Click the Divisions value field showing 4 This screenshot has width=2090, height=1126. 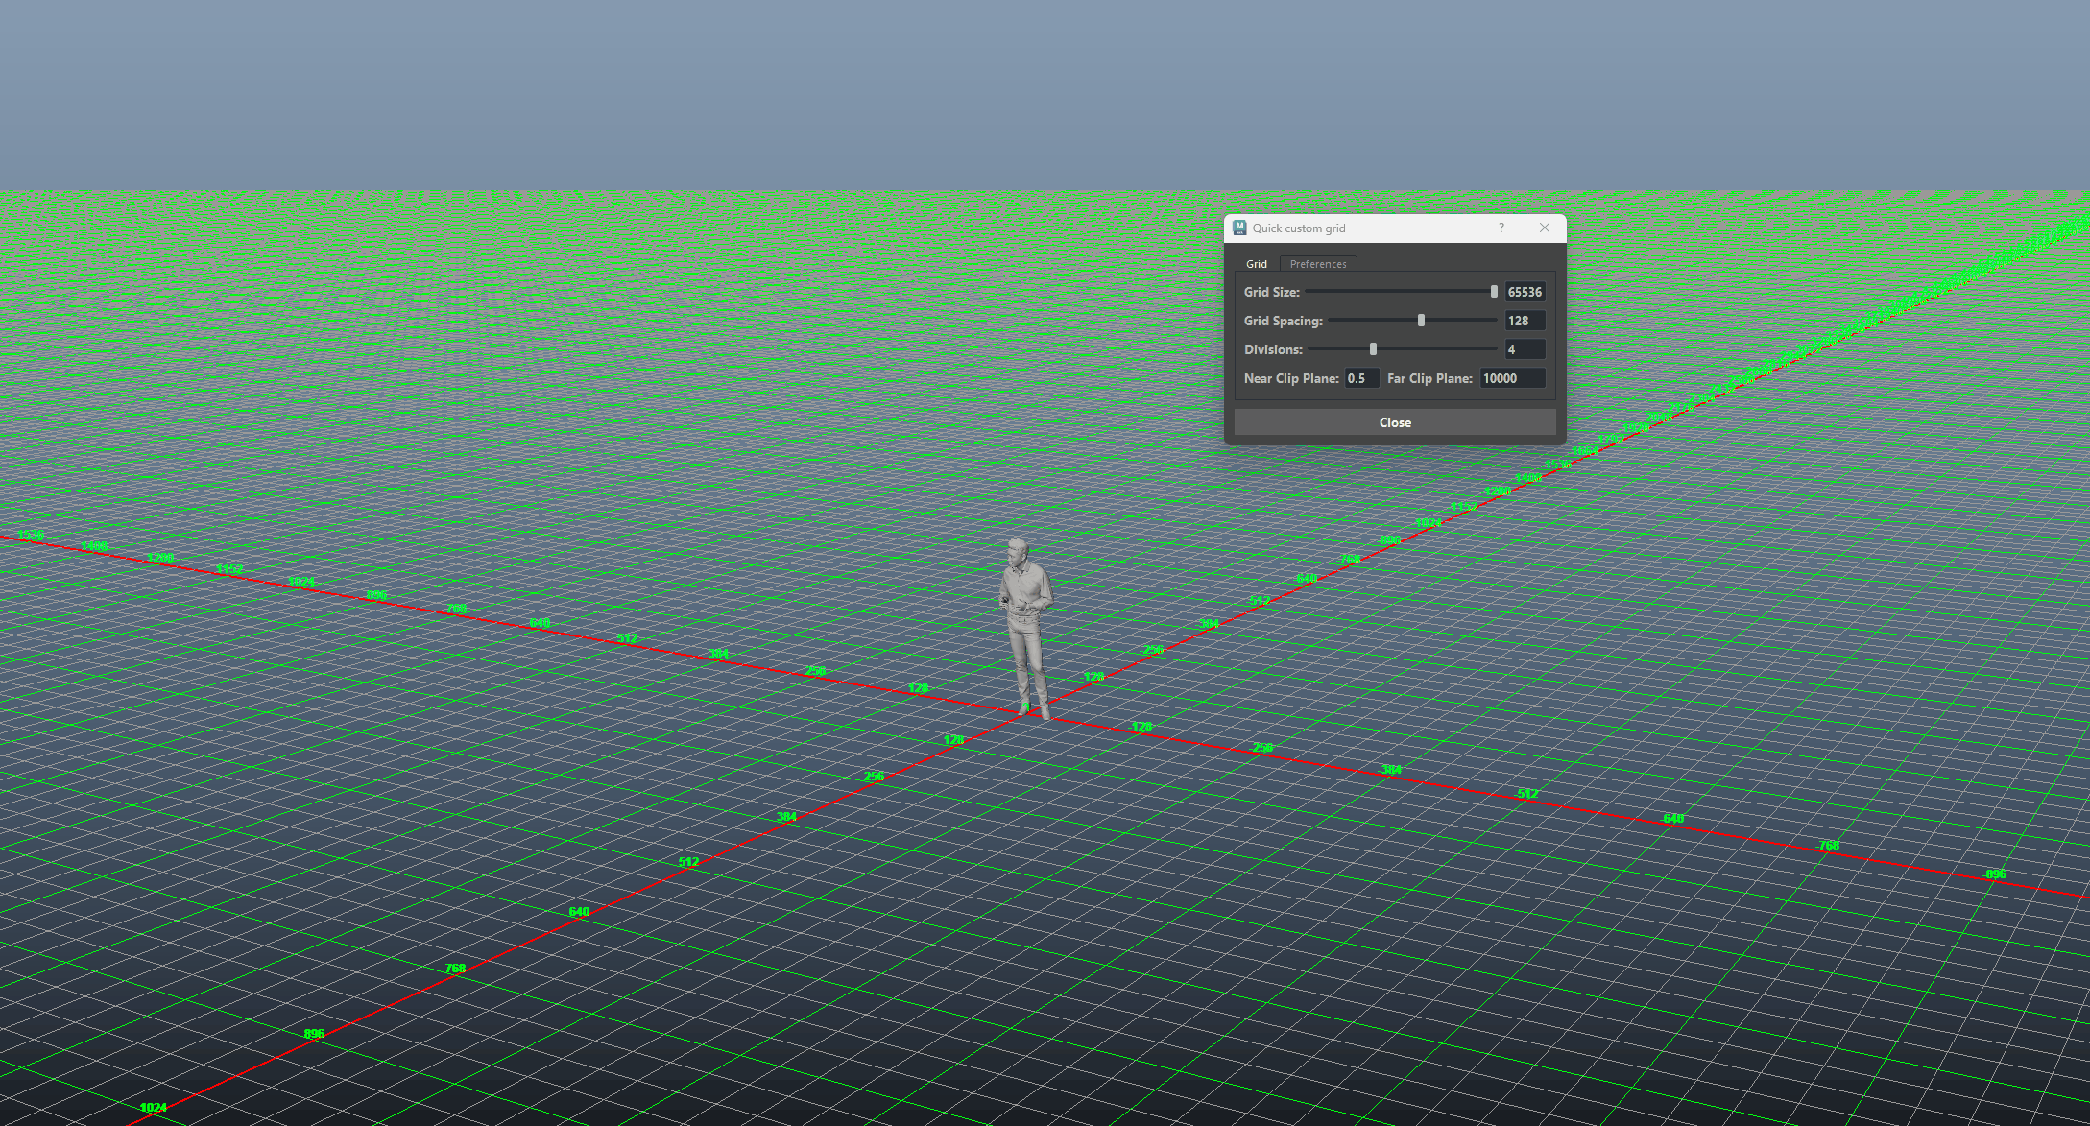(1525, 349)
